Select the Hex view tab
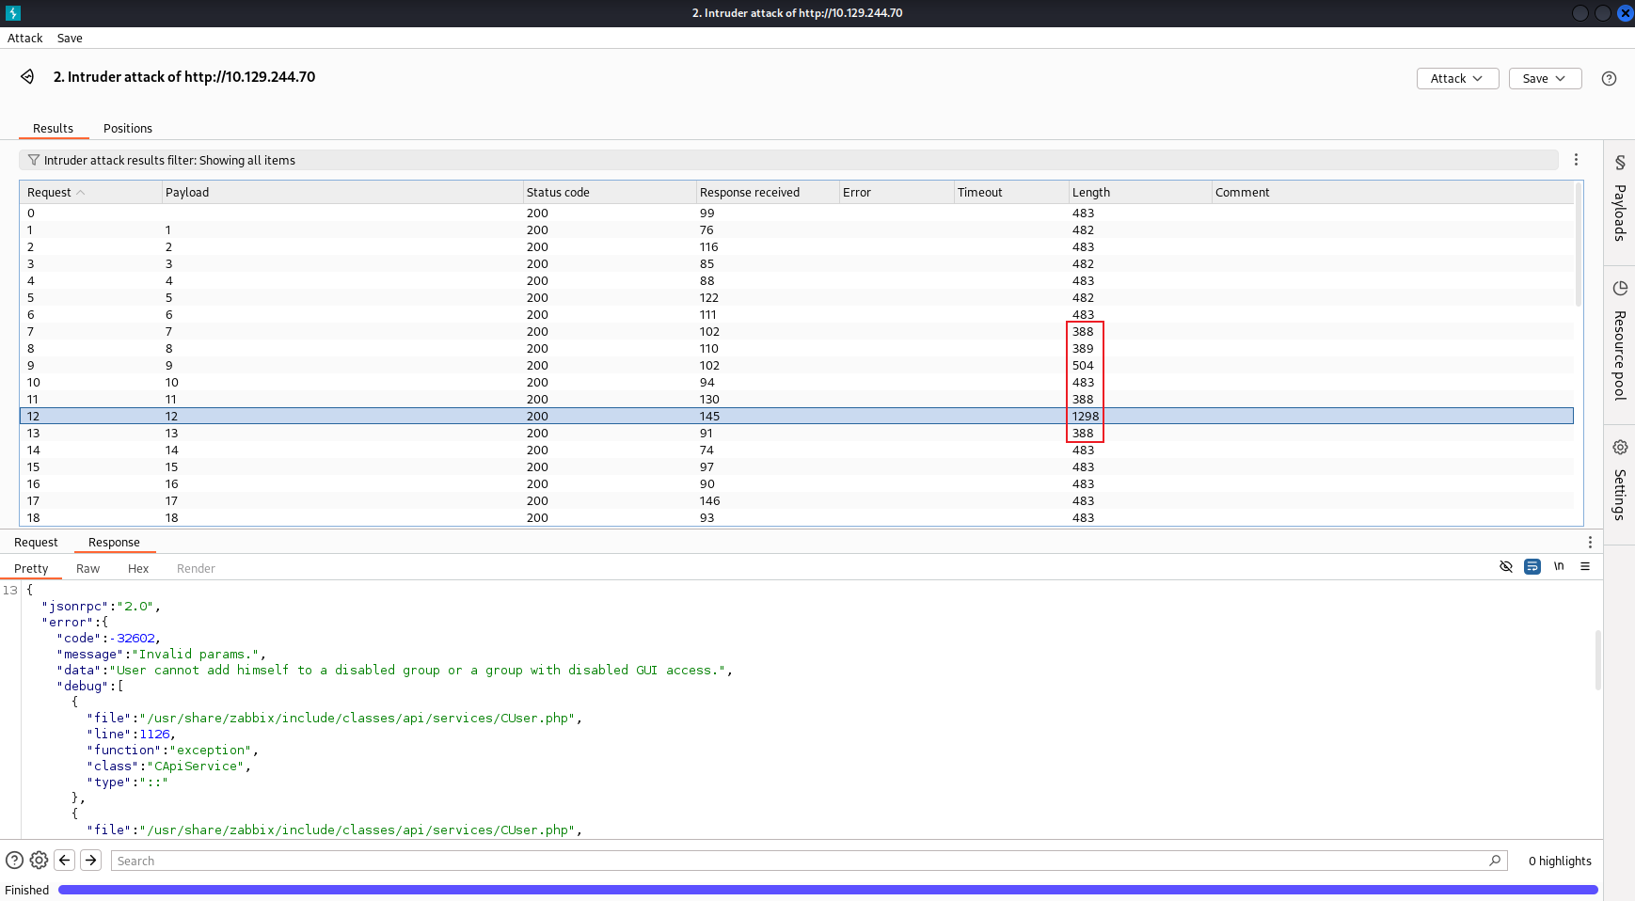 pyautogui.click(x=138, y=569)
